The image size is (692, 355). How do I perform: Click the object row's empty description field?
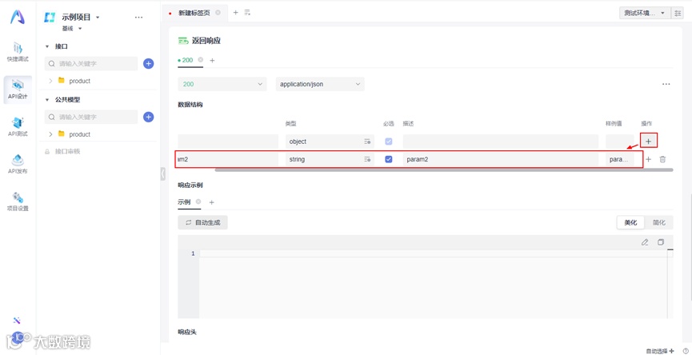(x=501, y=142)
